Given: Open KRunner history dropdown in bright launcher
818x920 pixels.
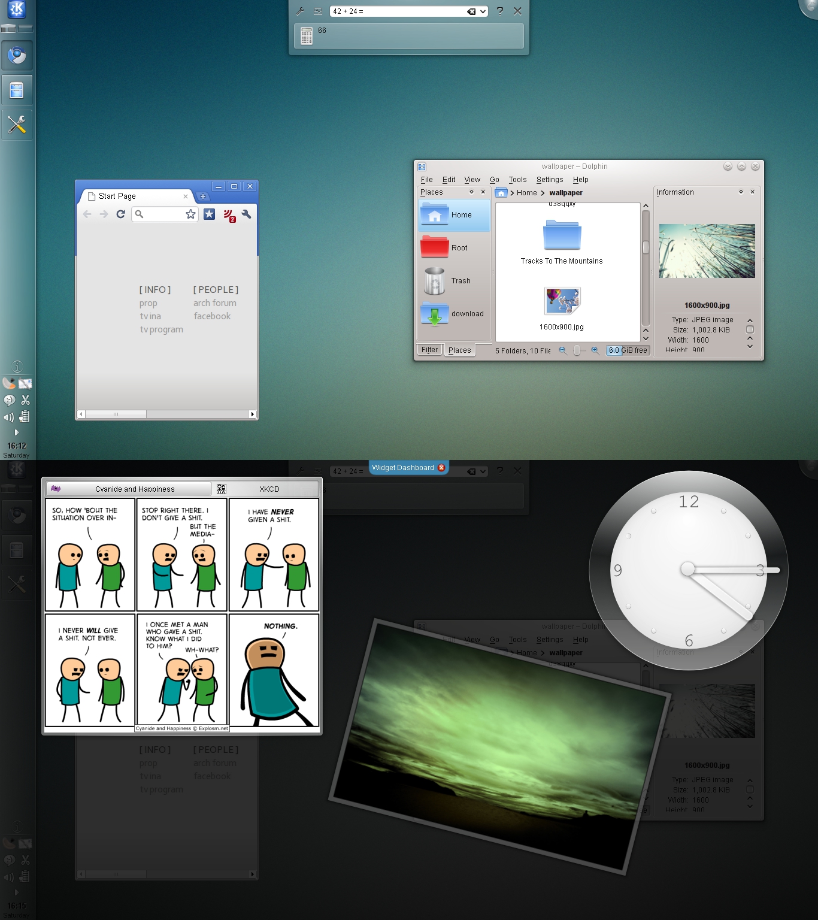Looking at the screenshot, I should (483, 11).
